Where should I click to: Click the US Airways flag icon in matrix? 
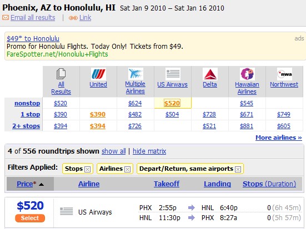[173, 74]
